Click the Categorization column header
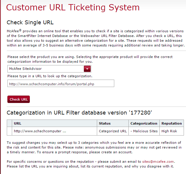The height and width of the screenshot is (174, 186). 144,123
